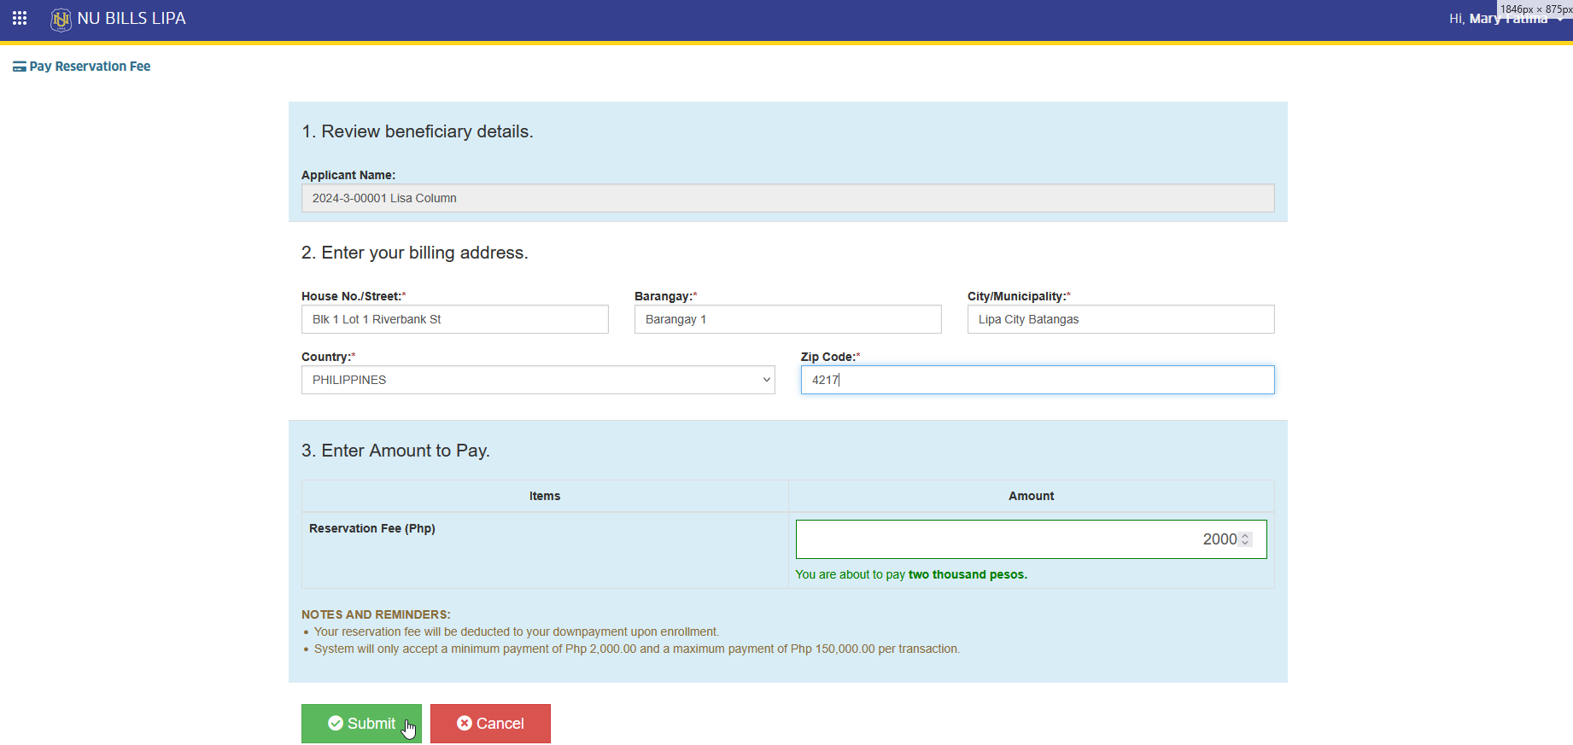This screenshot has height=745, width=1573.
Task: Select 'Enter Amount to Pay' heading
Action: tap(395, 451)
